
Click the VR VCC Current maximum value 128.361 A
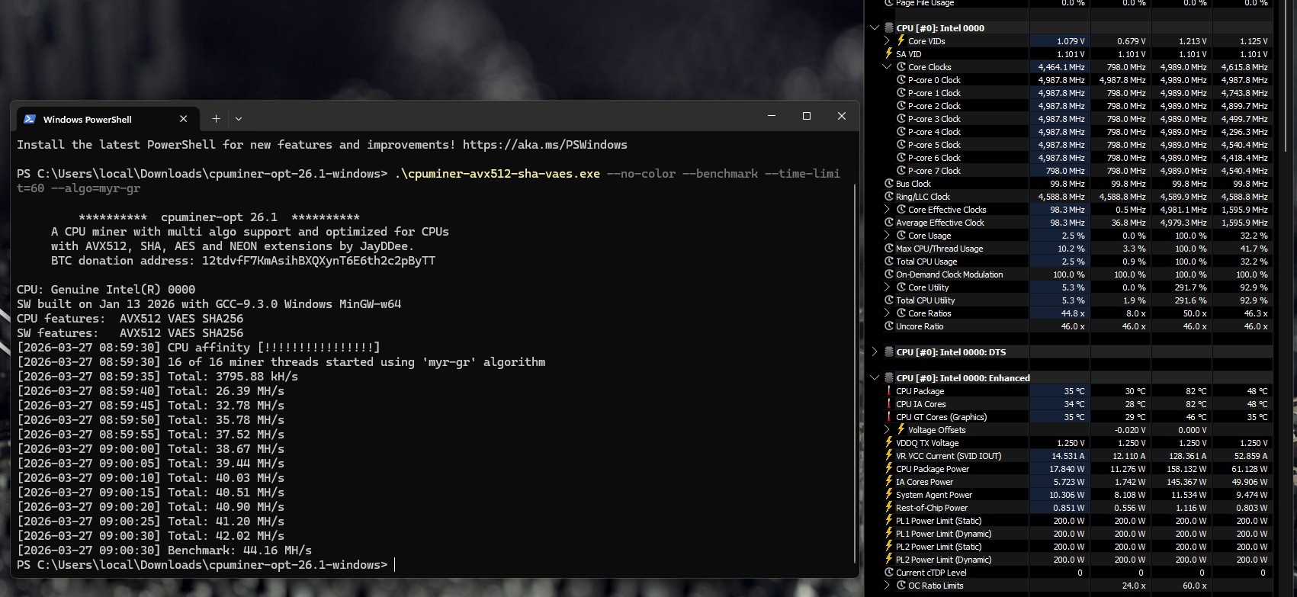pos(1186,456)
